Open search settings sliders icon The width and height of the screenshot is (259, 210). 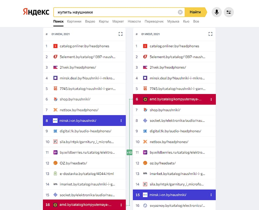coord(229,12)
